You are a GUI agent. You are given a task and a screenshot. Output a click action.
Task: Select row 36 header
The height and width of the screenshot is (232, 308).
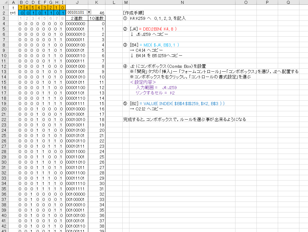click(4, 194)
